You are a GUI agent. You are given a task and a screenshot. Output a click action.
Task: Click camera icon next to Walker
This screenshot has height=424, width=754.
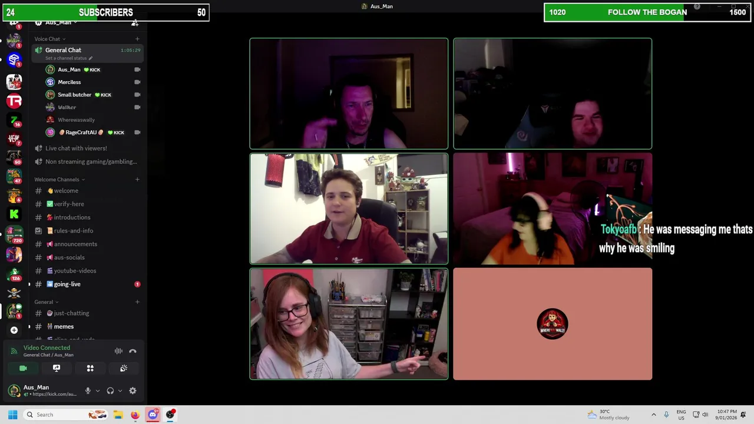(137, 107)
